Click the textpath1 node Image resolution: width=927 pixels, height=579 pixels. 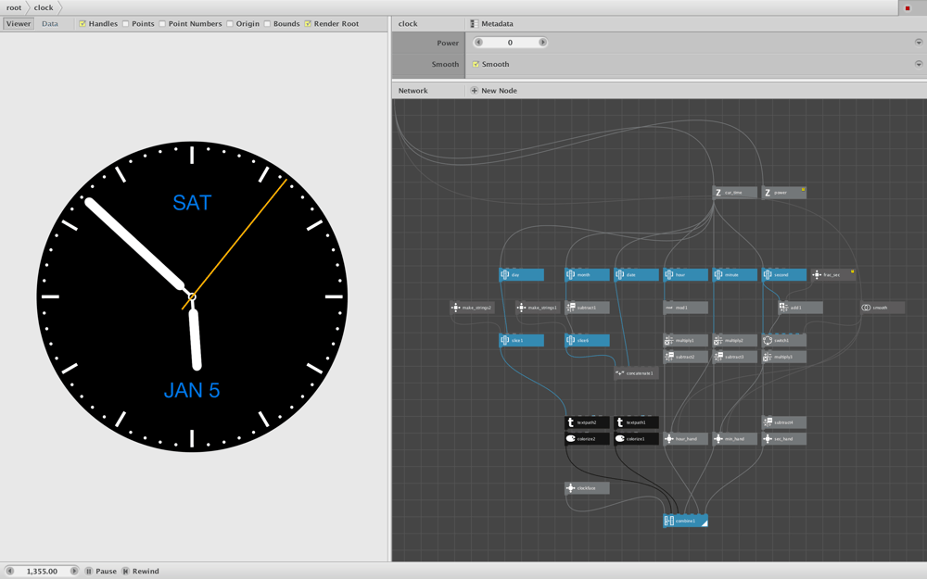pos(636,422)
